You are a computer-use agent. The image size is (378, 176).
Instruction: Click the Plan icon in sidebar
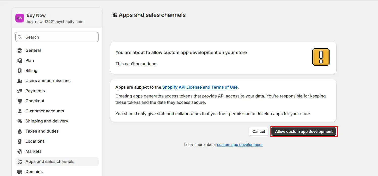click(20, 61)
